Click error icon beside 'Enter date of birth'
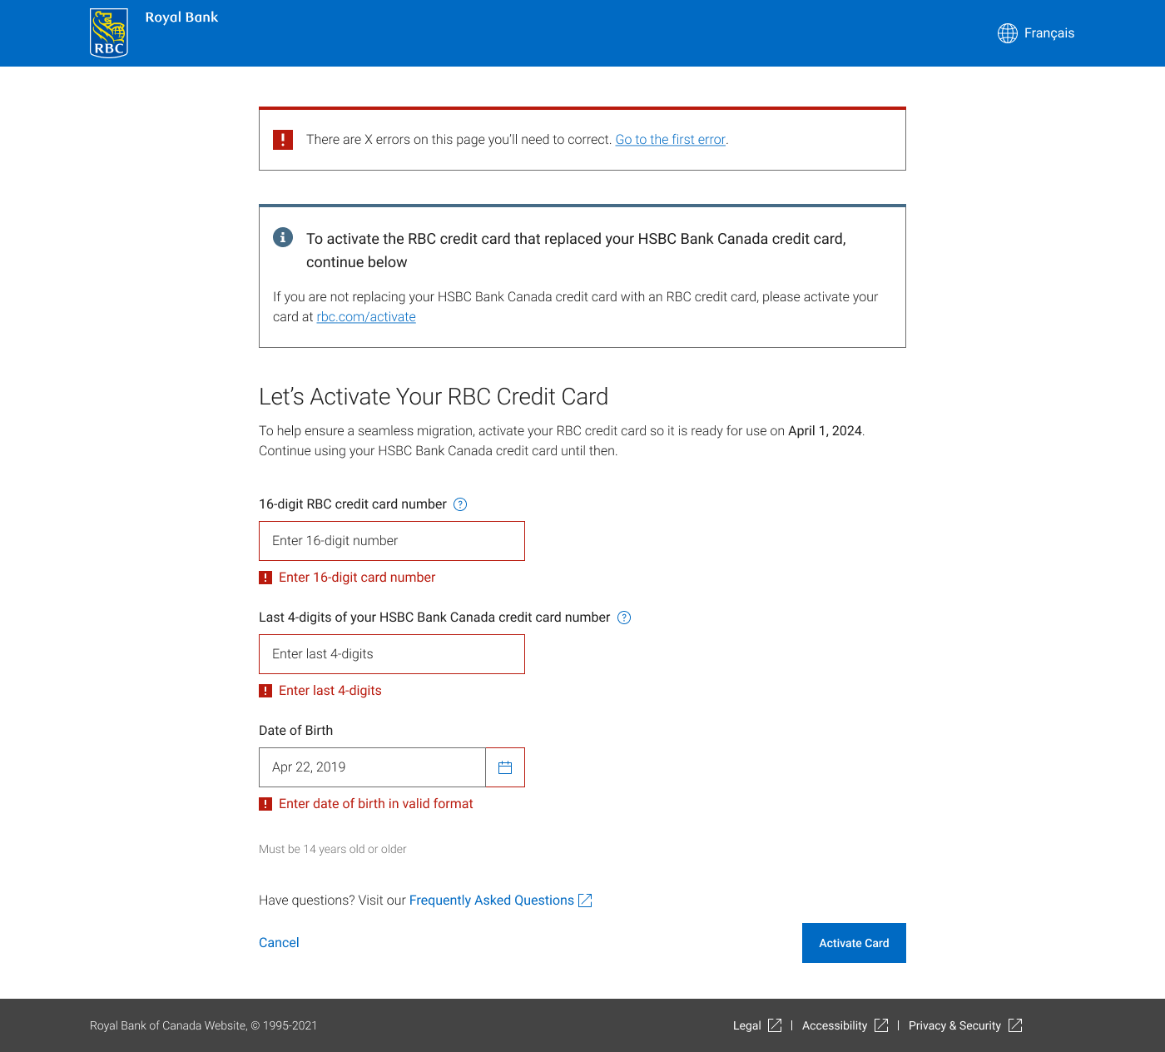1165x1052 pixels. click(265, 804)
